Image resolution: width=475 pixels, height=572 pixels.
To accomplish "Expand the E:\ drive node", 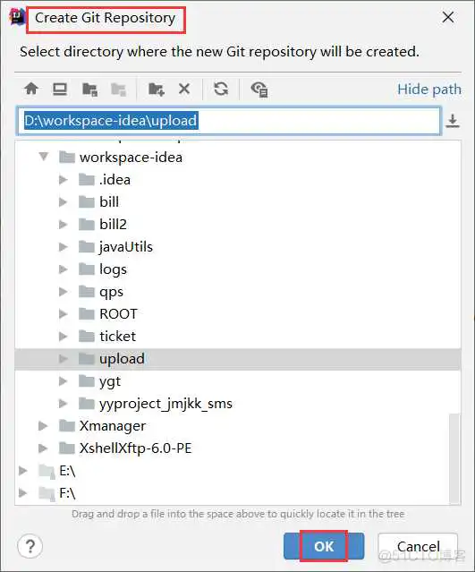I will tap(23, 471).
